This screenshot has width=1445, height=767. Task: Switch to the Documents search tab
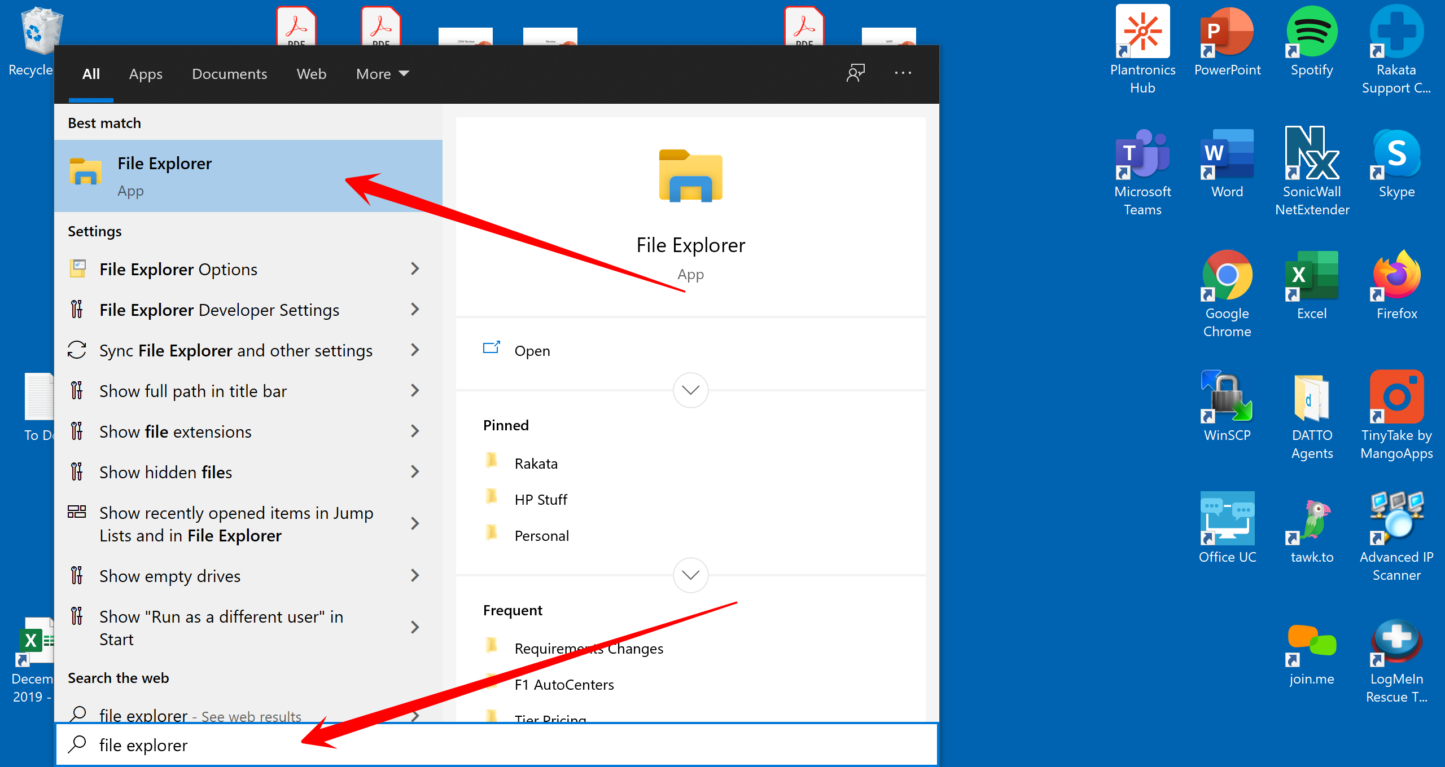229,74
